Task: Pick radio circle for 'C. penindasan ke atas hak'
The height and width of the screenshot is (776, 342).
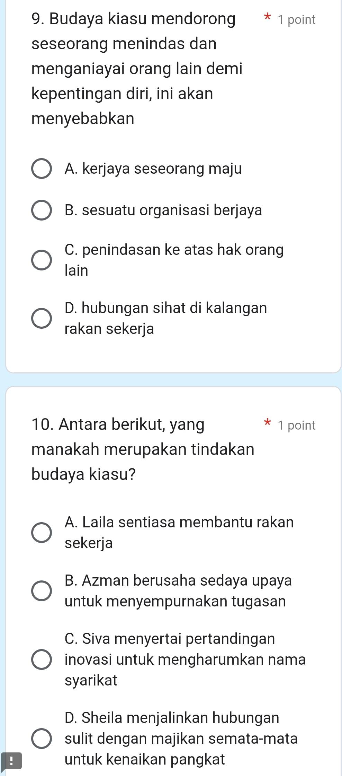Action: point(42,260)
